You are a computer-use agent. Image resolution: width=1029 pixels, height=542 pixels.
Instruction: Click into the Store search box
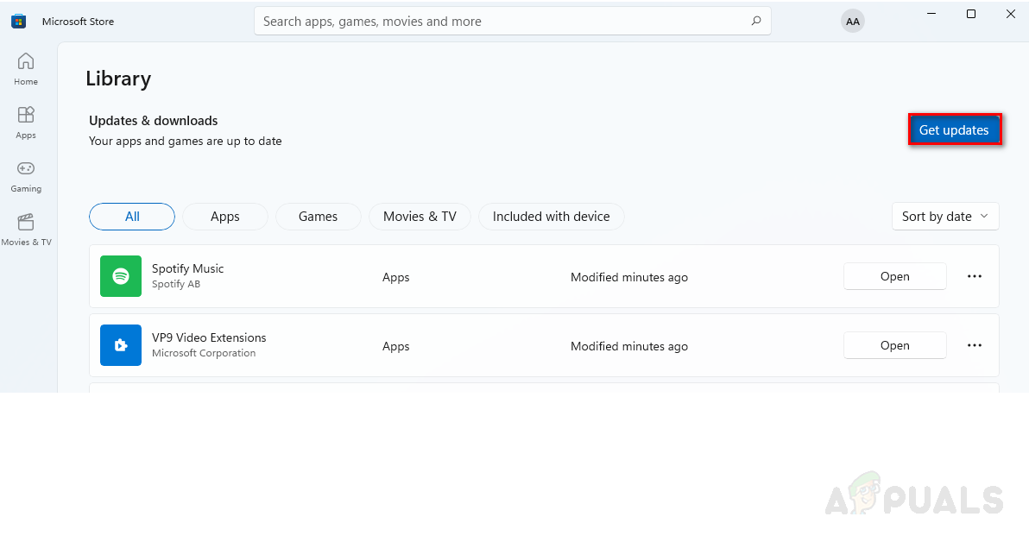click(x=501, y=22)
